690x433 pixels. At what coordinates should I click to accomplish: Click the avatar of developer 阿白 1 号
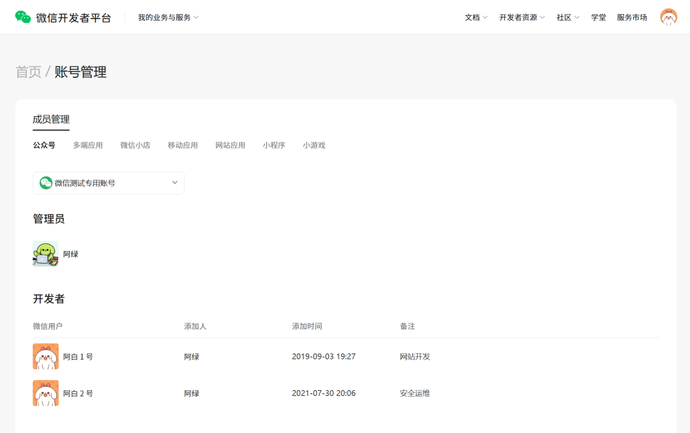click(x=45, y=356)
